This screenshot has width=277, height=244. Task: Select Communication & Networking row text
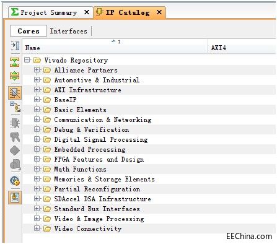(103, 120)
